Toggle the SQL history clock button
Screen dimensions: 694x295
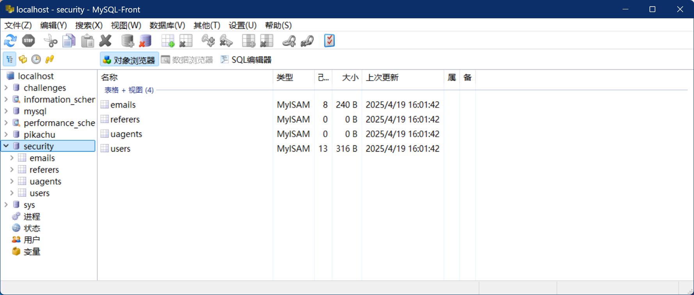(36, 59)
